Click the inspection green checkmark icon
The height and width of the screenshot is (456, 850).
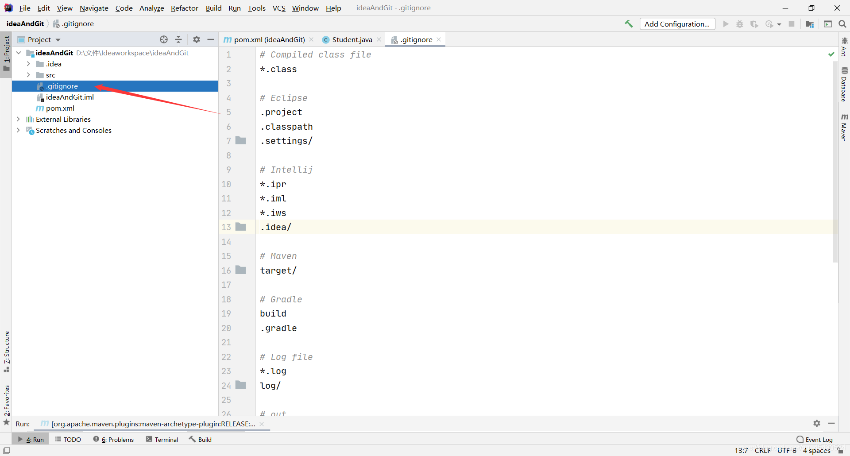pyautogui.click(x=831, y=54)
